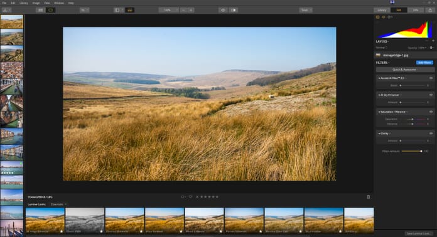This screenshot has height=237, width=437.
Task: Adjust the Accent AI Boost slider
Action: pyautogui.click(x=413, y=85)
